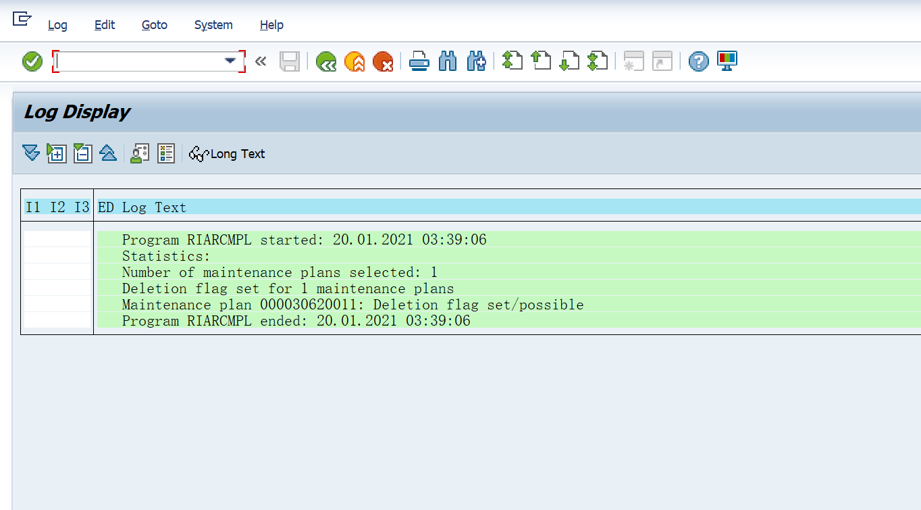Open the Help menu
The image size is (921, 510).
271,25
